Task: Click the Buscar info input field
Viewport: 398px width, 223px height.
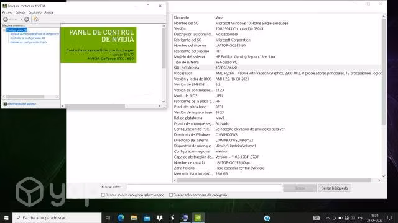Action: [205, 188]
